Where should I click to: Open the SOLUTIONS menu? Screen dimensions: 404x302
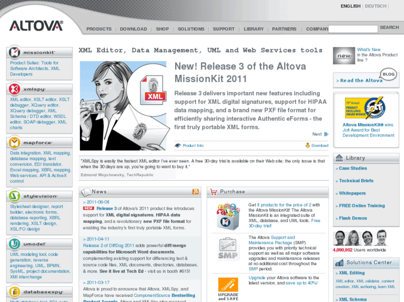(191, 29)
